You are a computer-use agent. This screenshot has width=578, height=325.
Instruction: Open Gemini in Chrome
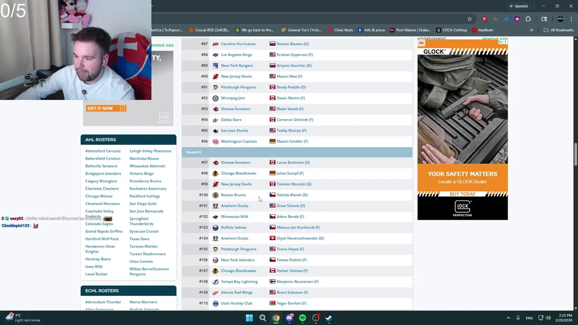point(518,6)
